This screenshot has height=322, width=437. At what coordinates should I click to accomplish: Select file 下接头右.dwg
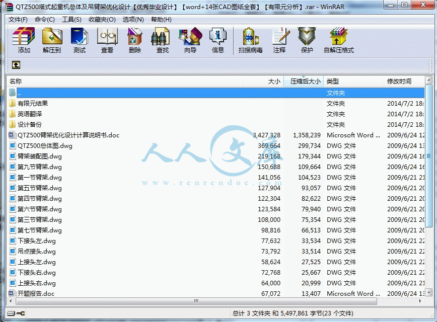[37, 273]
